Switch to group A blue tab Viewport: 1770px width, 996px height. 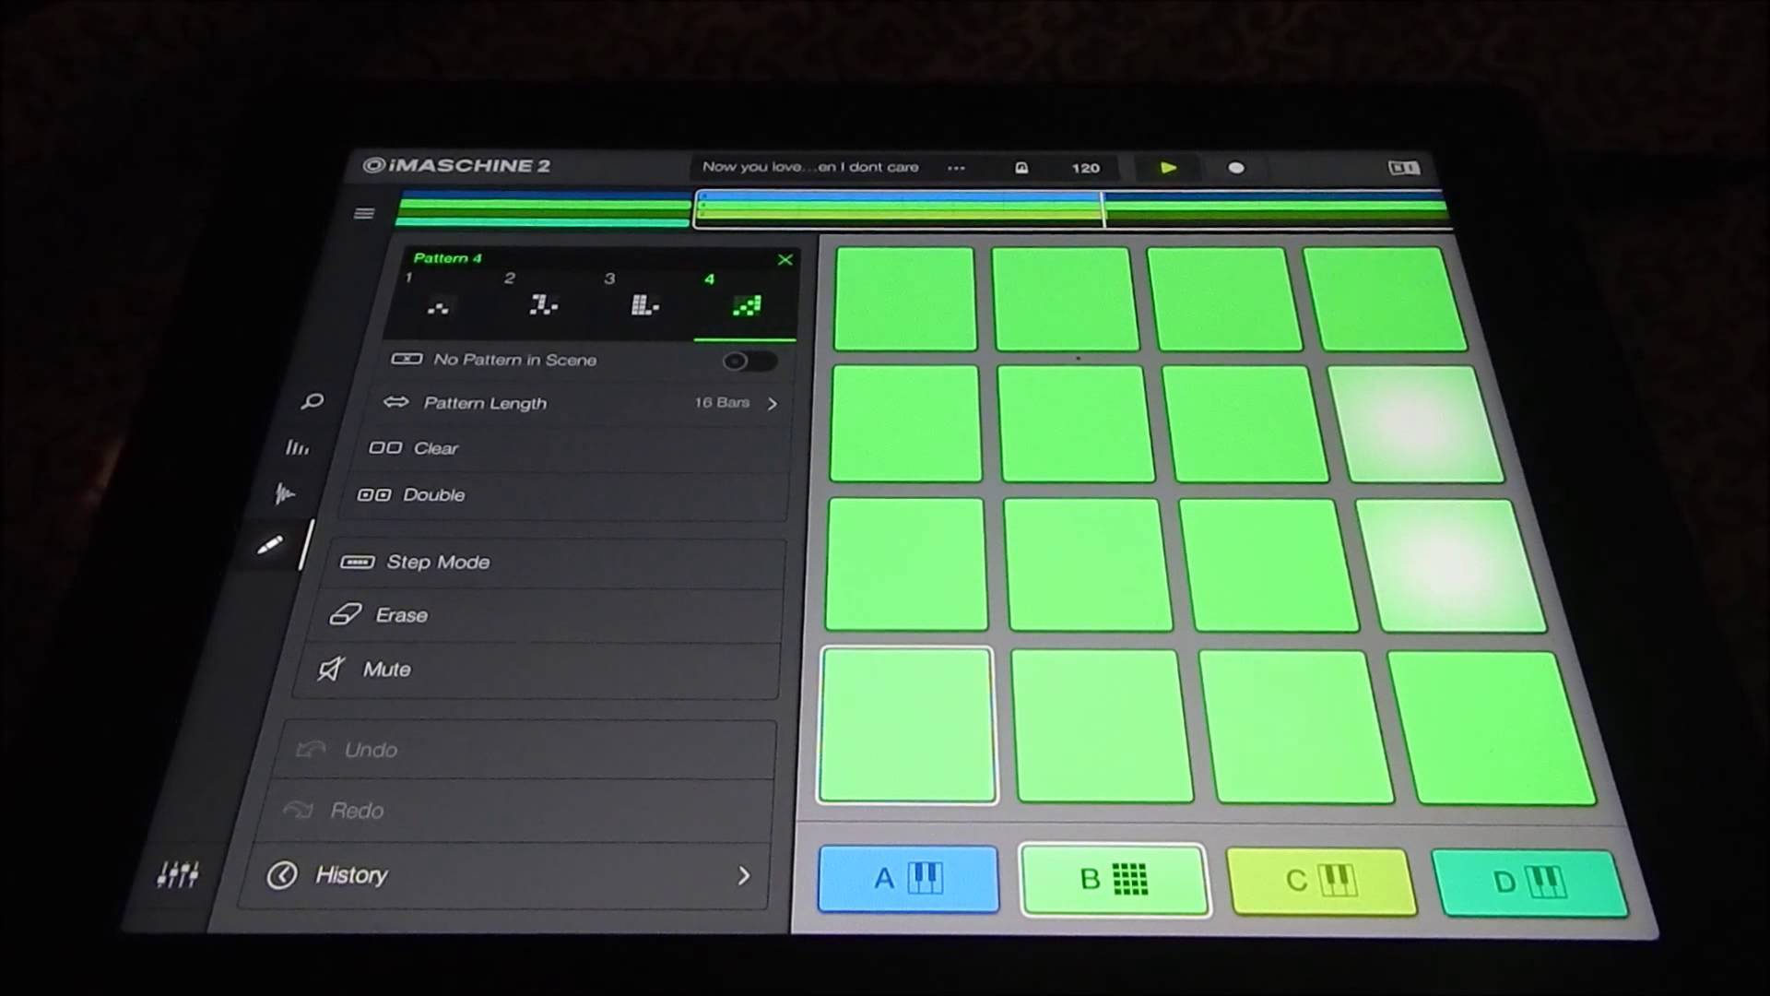(907, 879)
